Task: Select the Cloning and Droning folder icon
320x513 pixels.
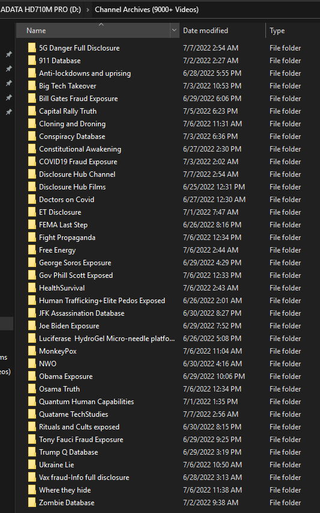Action: (x=32, y=124)
